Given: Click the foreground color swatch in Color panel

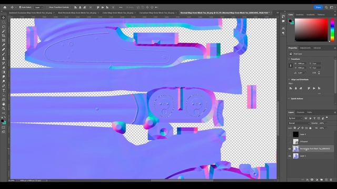Looking at the screenshot, I should pos(290,21).
